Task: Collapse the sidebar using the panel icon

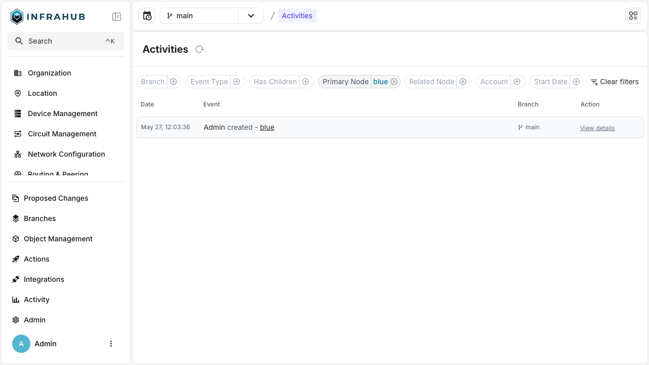Action: [x=117, y=16]
